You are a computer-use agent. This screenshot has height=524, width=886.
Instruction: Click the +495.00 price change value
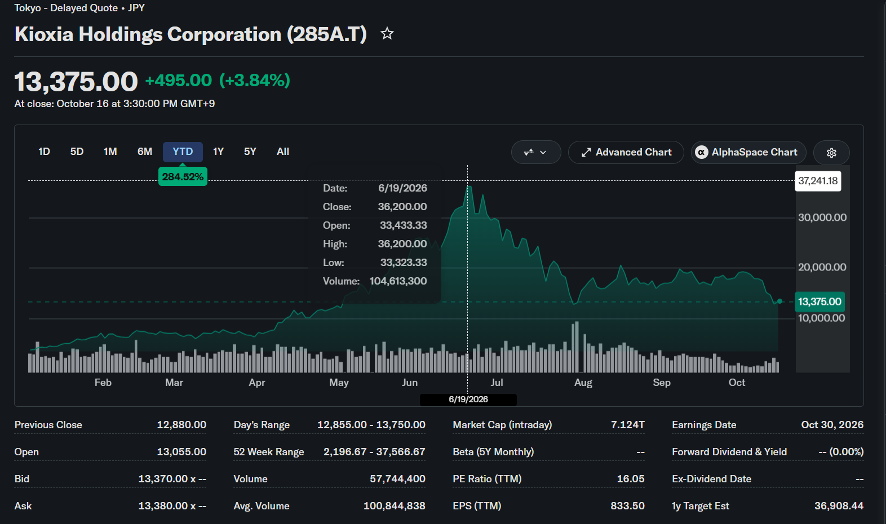[179, 81]
